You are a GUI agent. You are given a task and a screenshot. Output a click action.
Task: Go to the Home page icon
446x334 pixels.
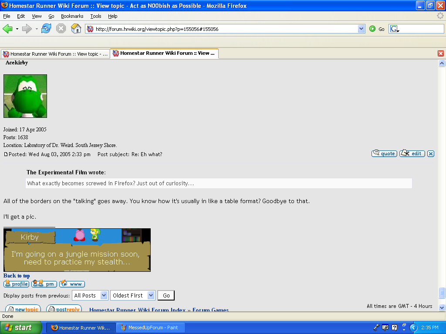pyautogui.click(x=76, y=29)
